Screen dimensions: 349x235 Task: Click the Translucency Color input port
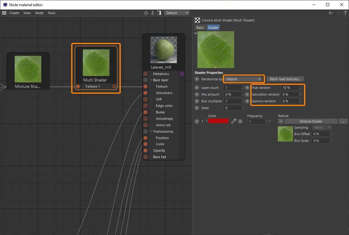tap(145, 144)
